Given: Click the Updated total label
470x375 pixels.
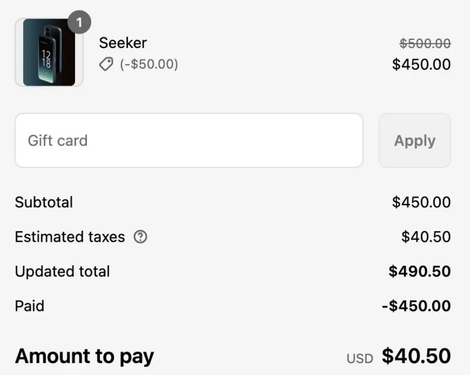Looking at the screenshot, I should click(62, 272).
